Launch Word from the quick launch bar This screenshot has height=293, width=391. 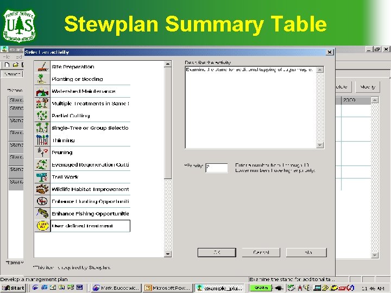[79, 288]
